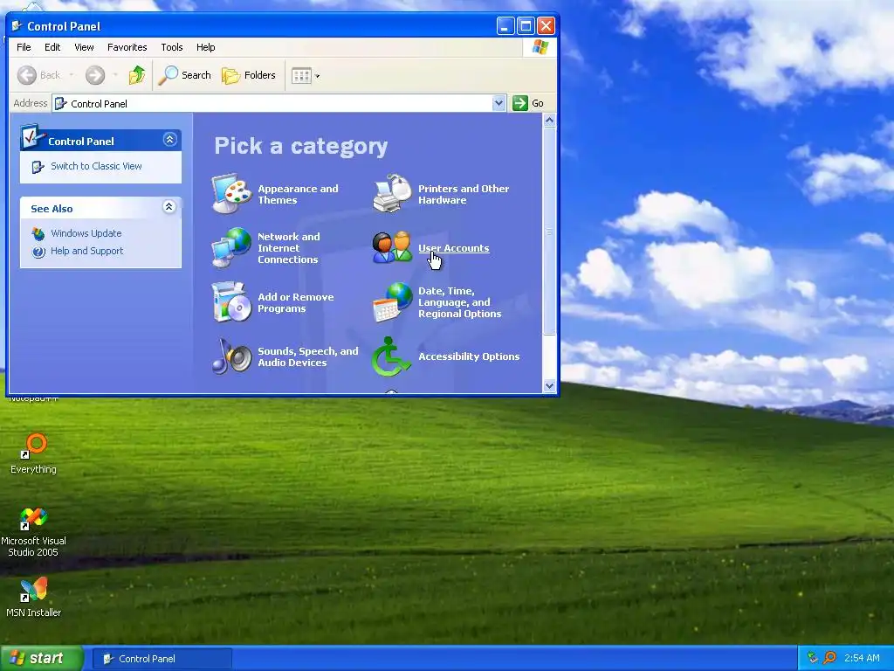Open Windows Update link
Screen dimensions: 894x671
(86, 233)
